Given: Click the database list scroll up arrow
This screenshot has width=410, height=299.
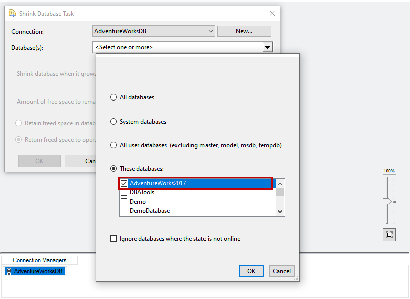Looking at the screenshot, I should pos(280,184).
